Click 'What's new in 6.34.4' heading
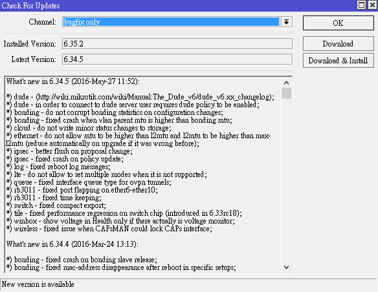The width and height of the screenshot is (378, 292). tap(72, 244)
